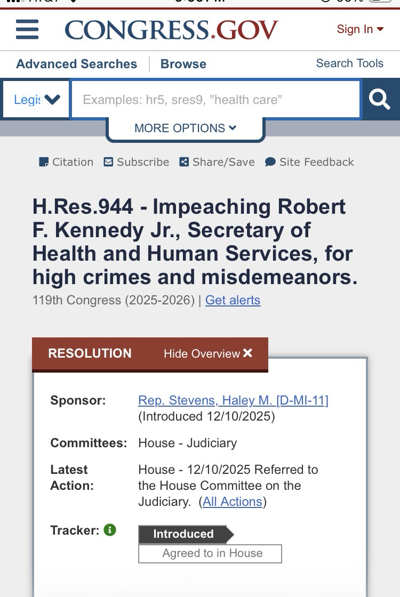400x597 pixels.
Task: Open the Advanced Searches menu item
Action: pos(76,64)
